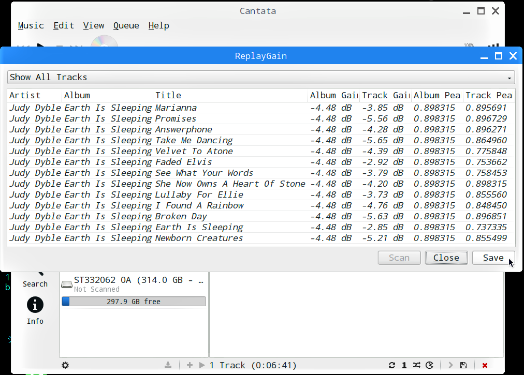
Task: Select the Newborn Creatures track title
Action: (199, 238)
